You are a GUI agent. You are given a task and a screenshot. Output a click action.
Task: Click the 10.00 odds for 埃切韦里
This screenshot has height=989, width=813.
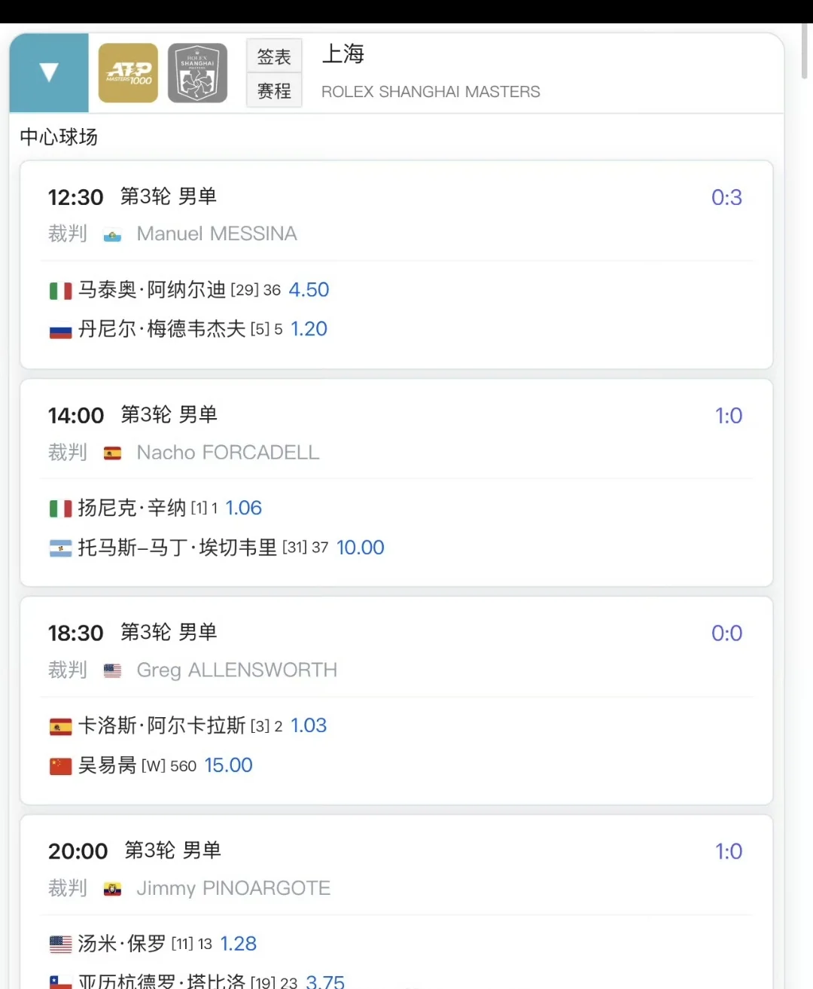pos(360,548)
